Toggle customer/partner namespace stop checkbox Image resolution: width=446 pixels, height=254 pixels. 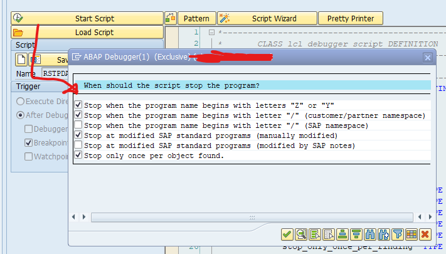[78, 115]
